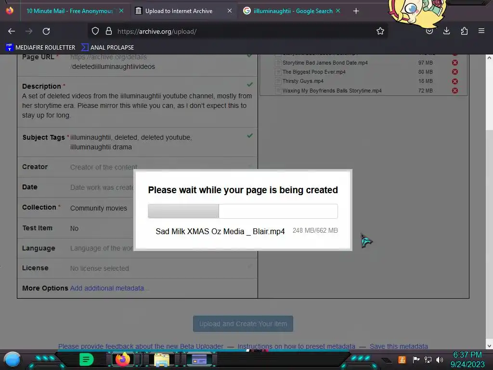Select Waxing My Boyfriends Balls Storytime.mp4 filename
493x370 pixels.
[332, 91]
